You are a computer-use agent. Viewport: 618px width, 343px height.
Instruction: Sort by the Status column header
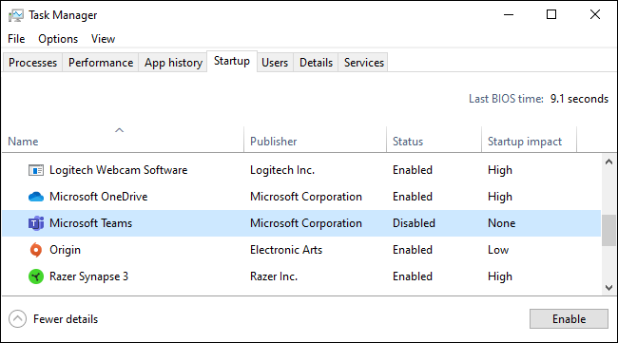pos(434,140)
